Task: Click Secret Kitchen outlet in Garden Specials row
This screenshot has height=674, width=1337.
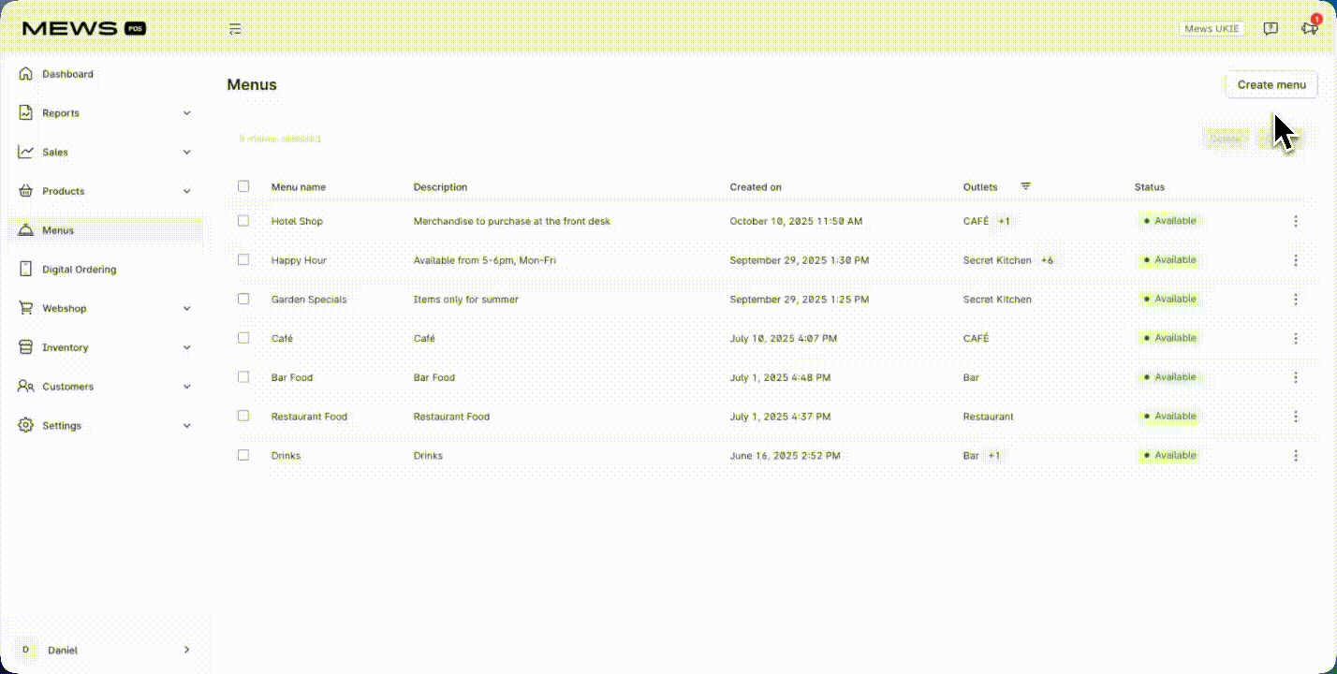Action: (997, 300)
